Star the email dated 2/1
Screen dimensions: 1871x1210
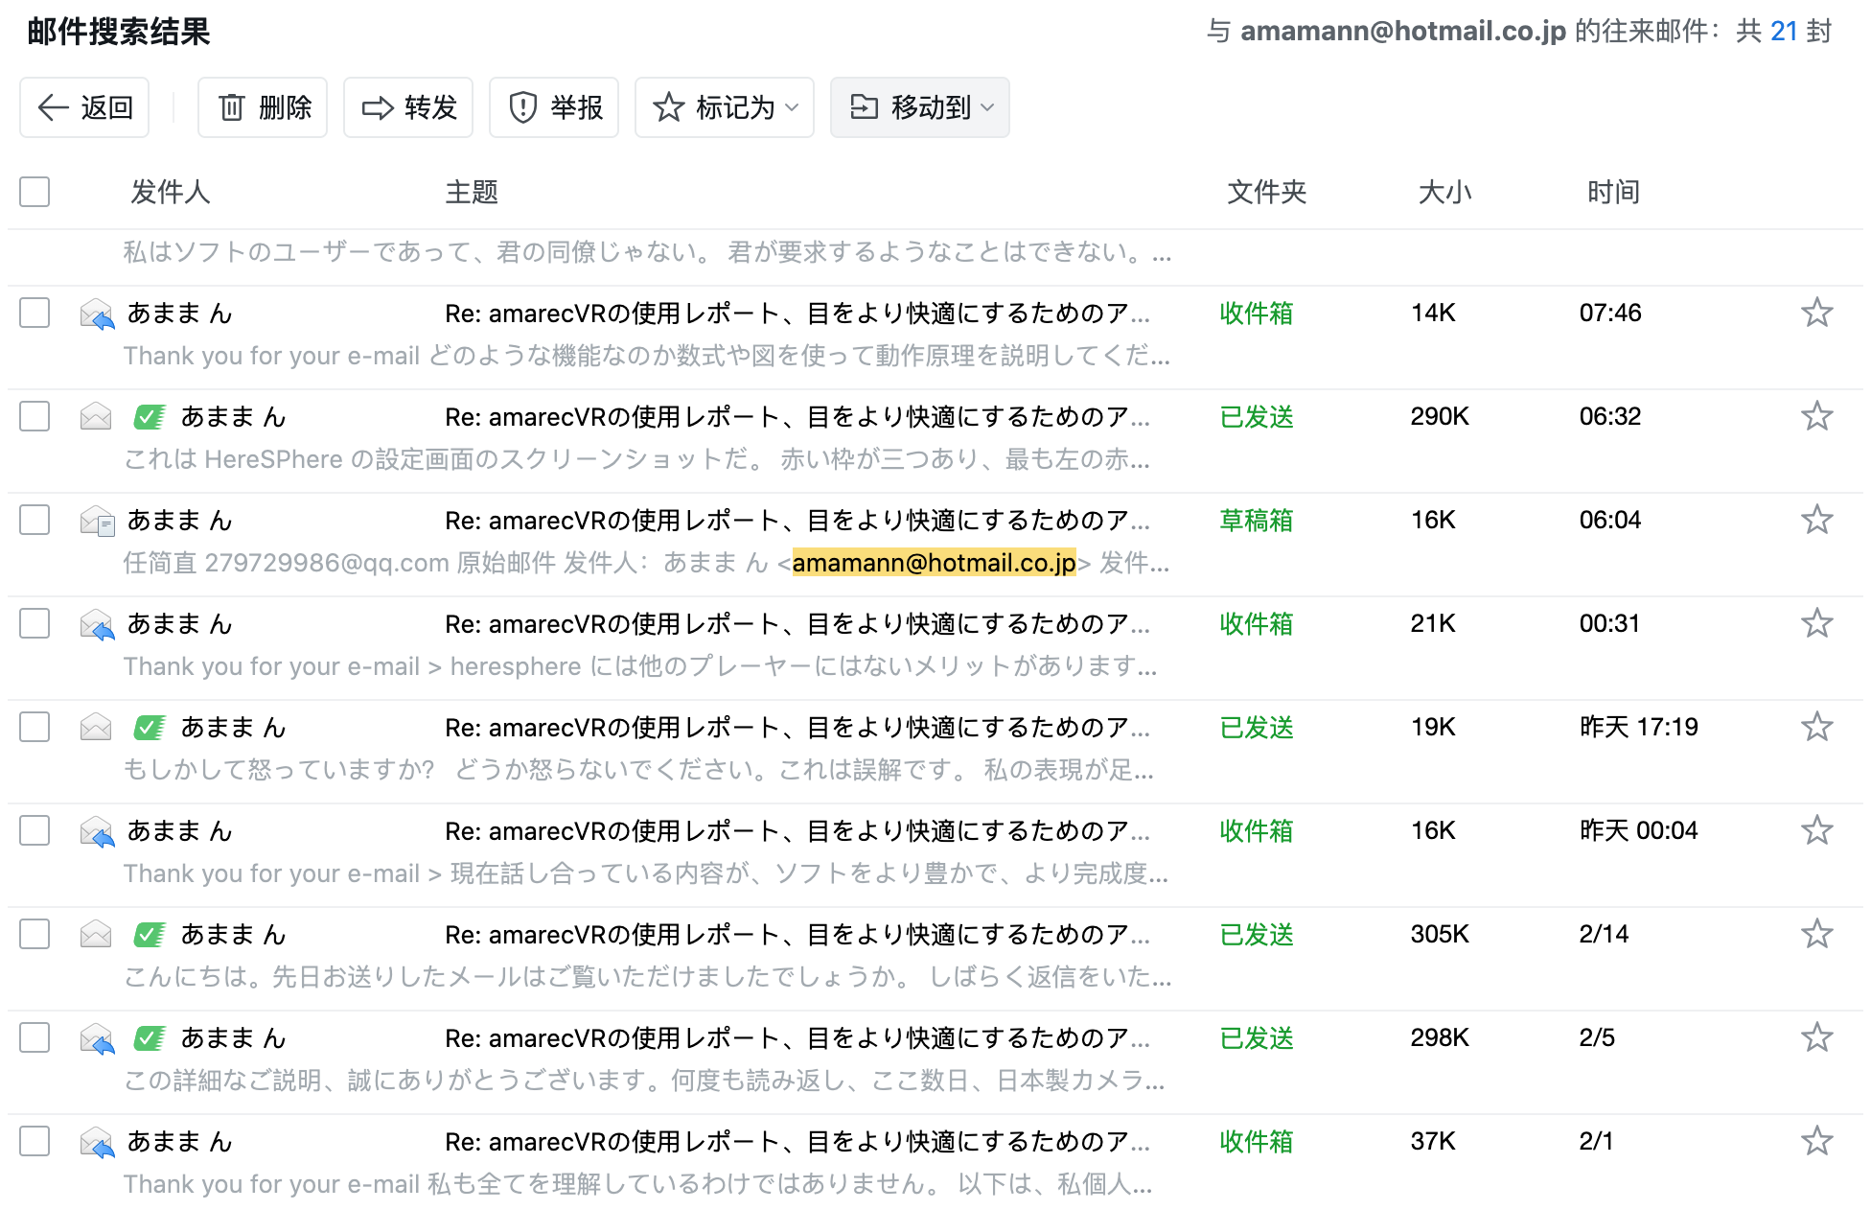click(1816, 1141)
